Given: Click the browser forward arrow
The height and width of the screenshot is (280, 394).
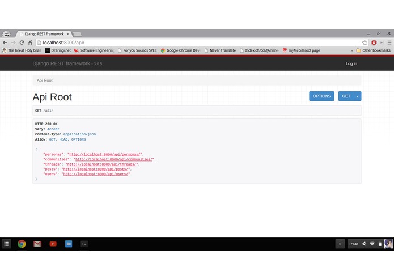Looking at the screenshot, I should click(13, 43).
